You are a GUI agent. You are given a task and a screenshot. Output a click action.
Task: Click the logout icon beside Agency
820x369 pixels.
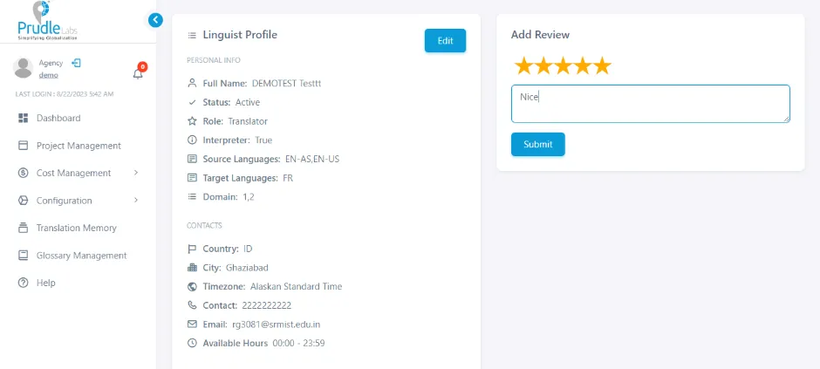click(77, 63)
